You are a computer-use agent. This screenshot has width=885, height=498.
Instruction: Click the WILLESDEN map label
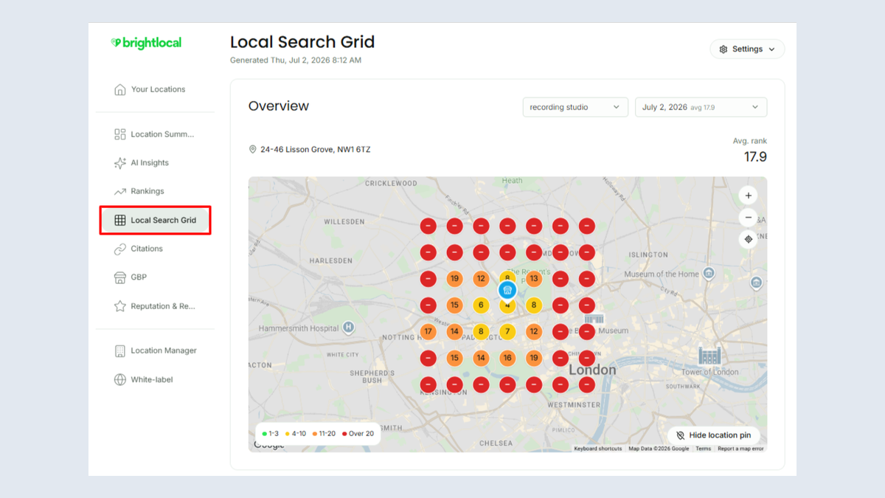coord(344,221)
